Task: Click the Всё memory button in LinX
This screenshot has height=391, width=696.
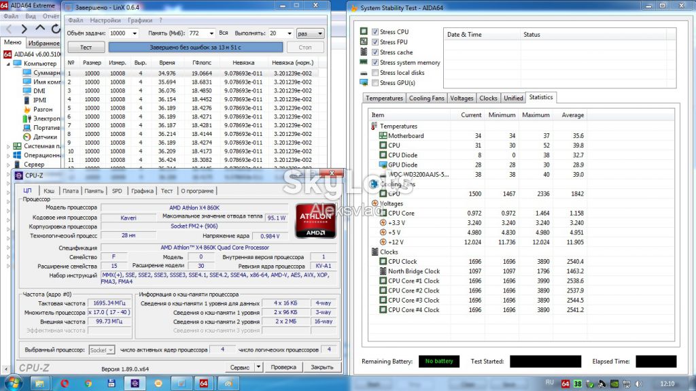Action: pyautogui.click(x=223, y=33)
